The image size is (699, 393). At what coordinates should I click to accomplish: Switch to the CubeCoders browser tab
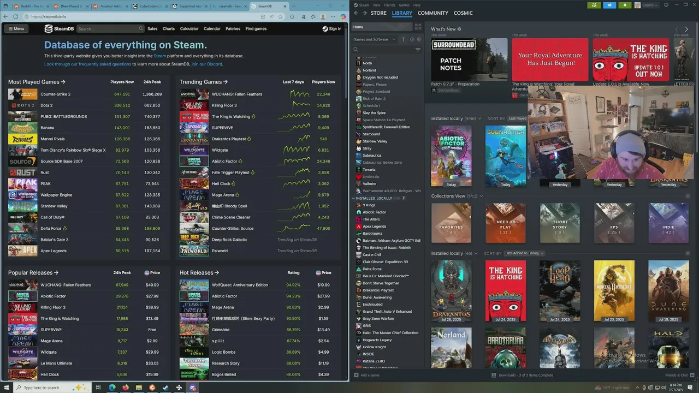[x=151, y=6]
